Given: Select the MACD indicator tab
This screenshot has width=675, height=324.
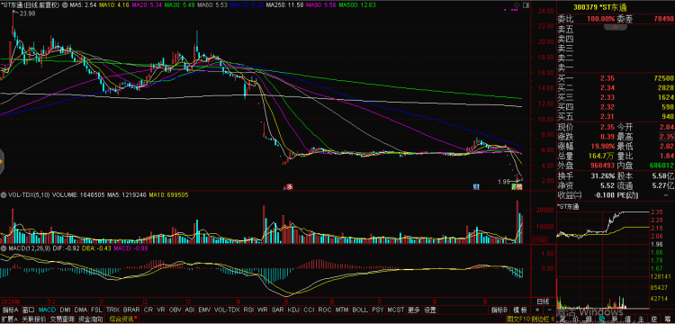Looking at the screenshot, I should coord(47,310).
